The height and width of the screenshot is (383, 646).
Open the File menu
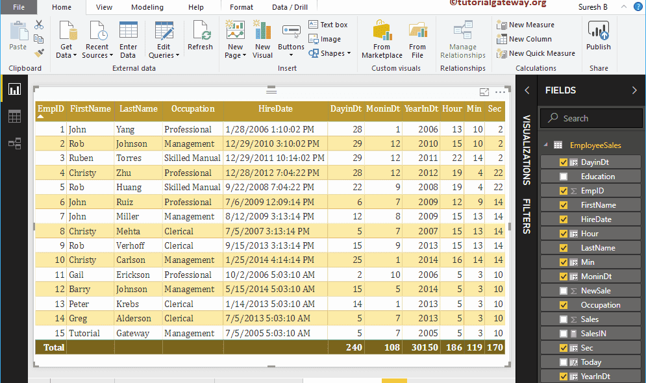click(19, 7)
